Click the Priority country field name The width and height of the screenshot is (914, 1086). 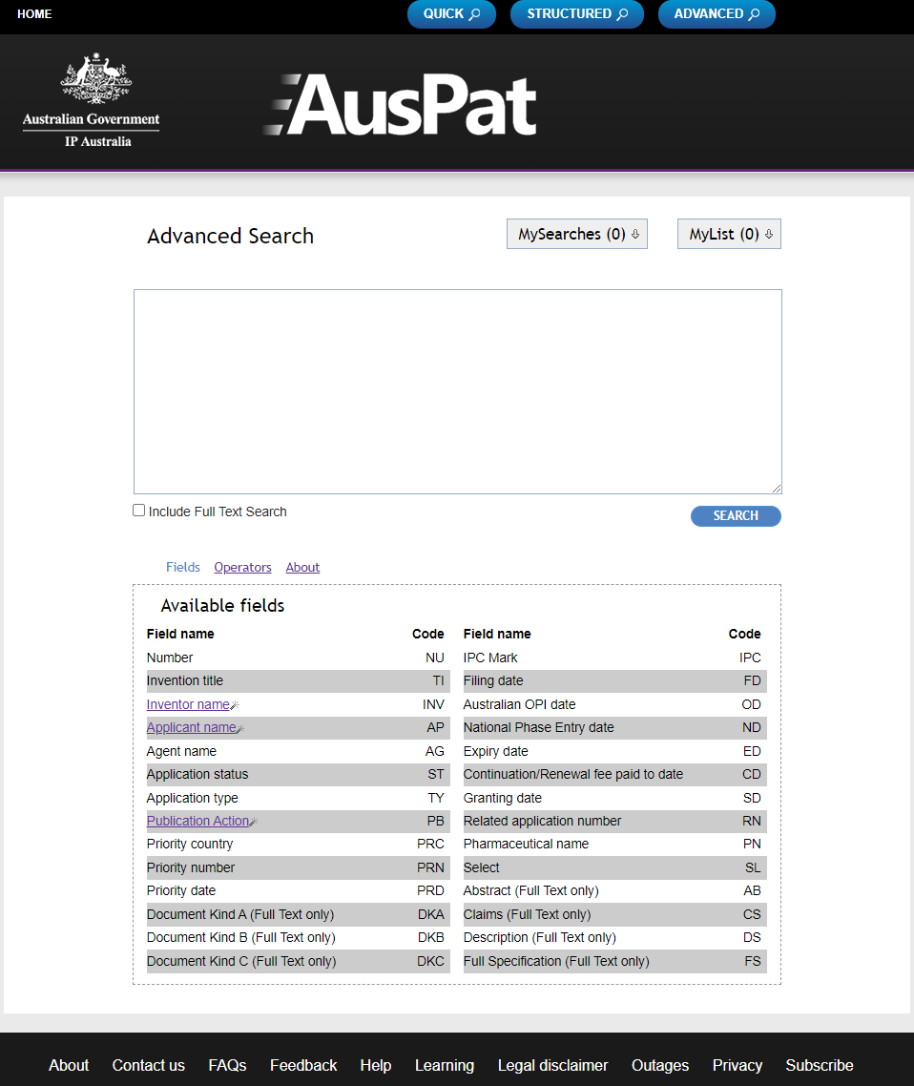[x=190, y=845]
